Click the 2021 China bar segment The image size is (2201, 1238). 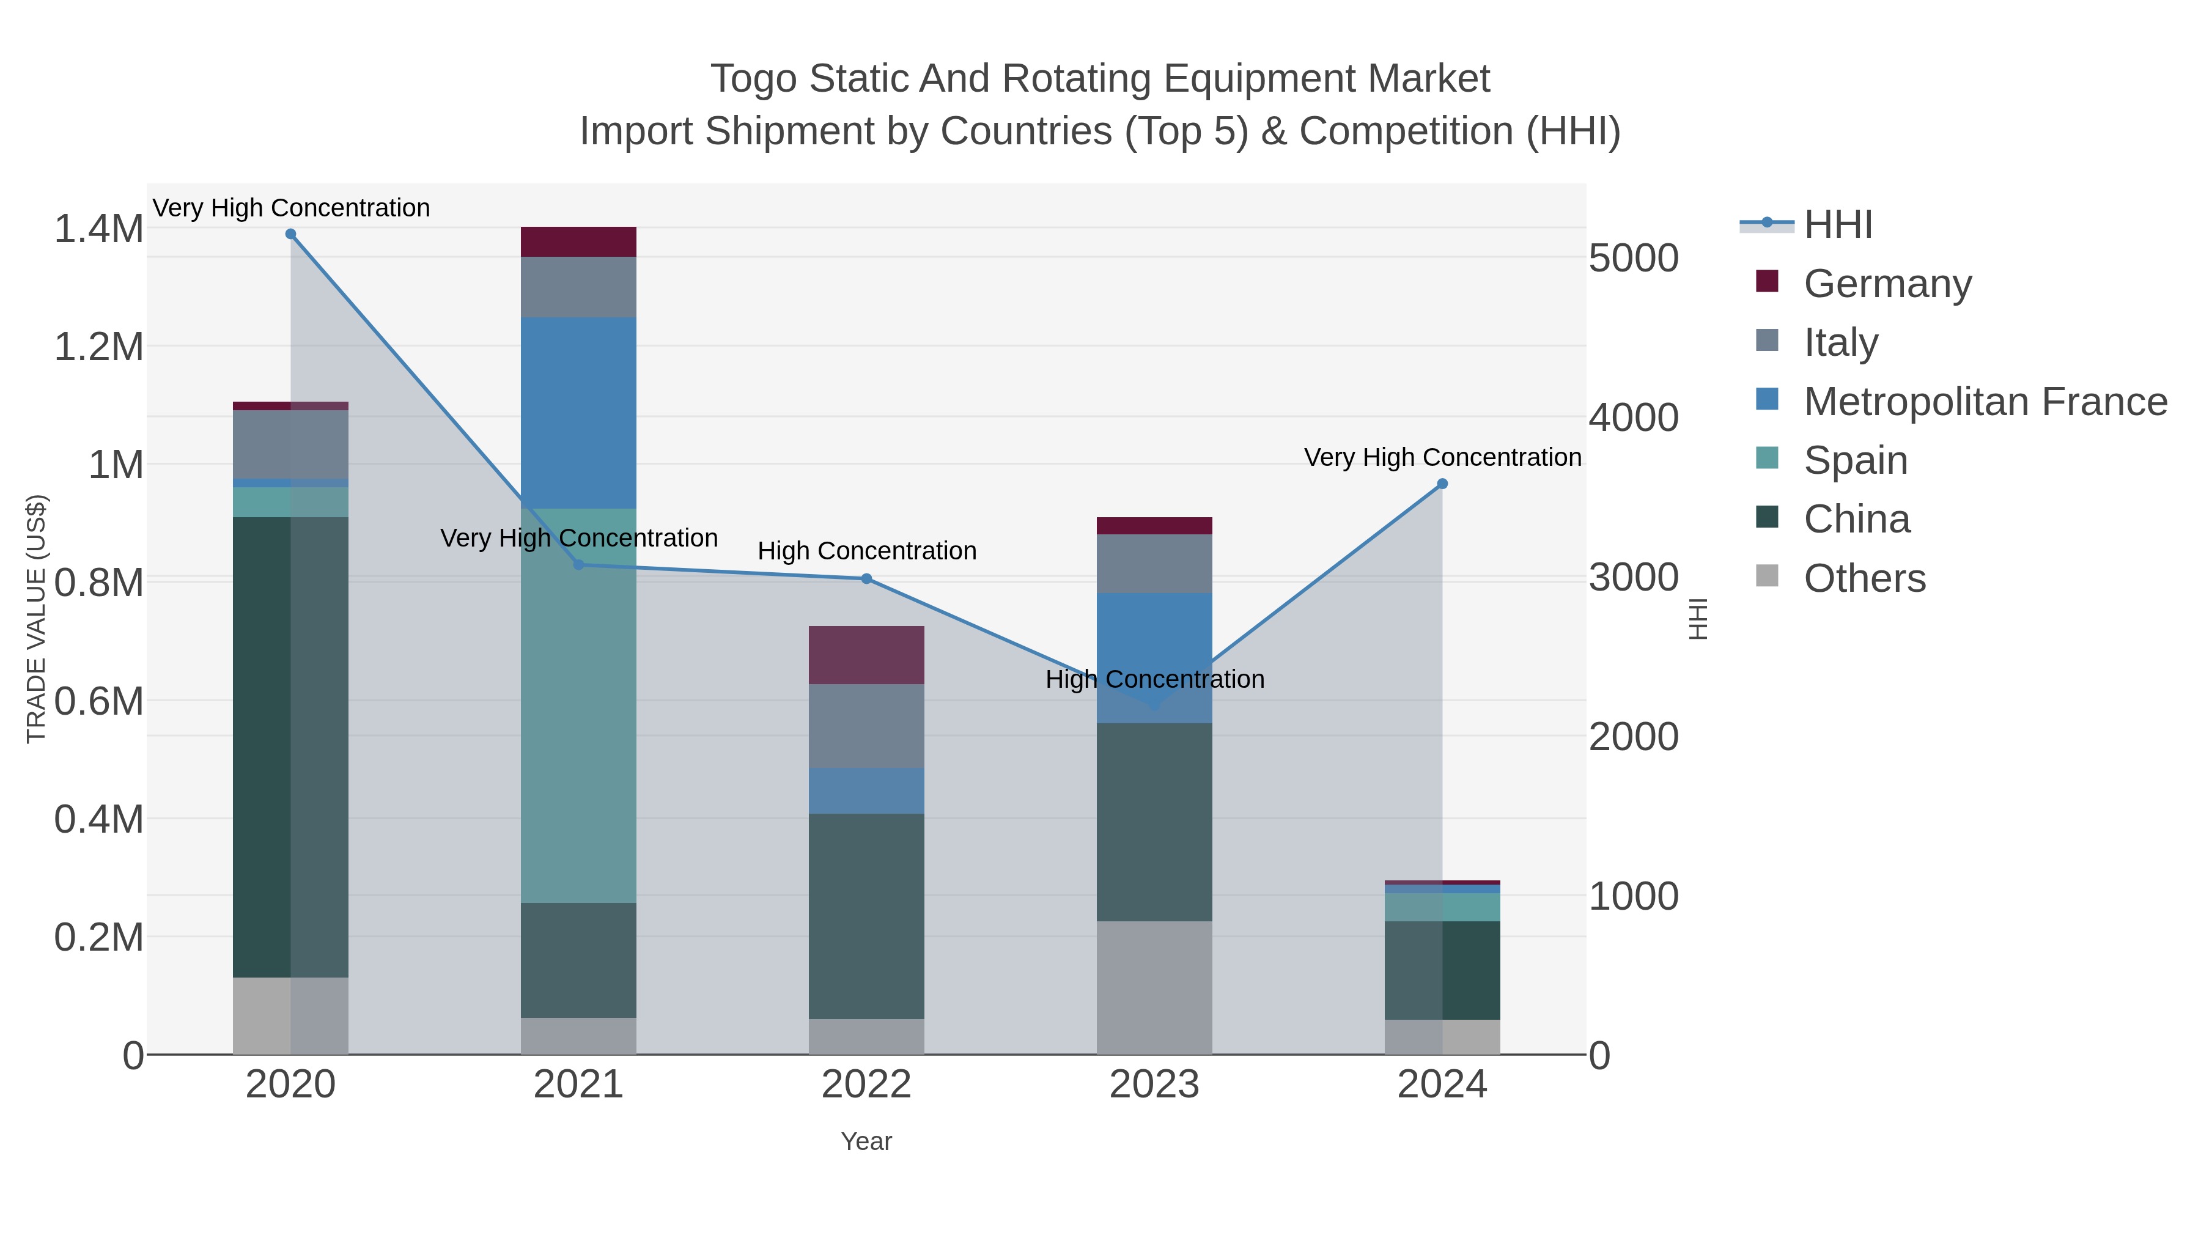point(578,960)
